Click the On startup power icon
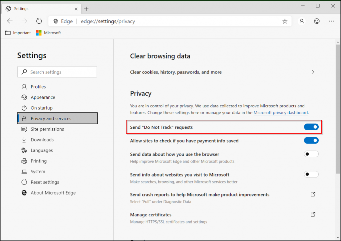Image resolution: width=341 pixels, height=241 pixels. 24,108
